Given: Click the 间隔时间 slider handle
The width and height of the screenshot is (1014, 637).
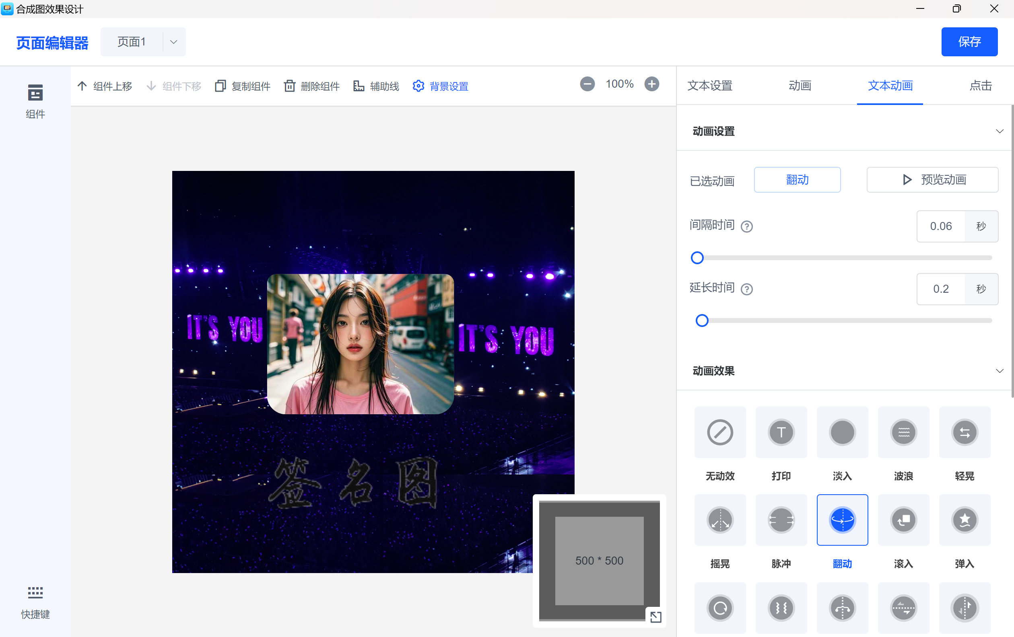Looking at the screenshot, I should [697, 257].
